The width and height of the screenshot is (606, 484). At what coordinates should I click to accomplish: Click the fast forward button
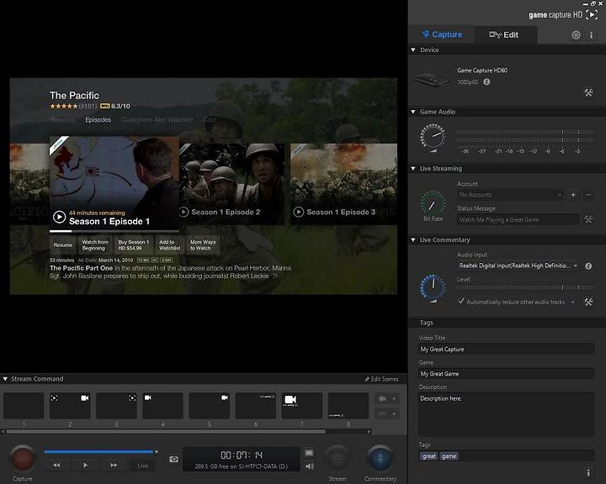(x=114, y=465)
